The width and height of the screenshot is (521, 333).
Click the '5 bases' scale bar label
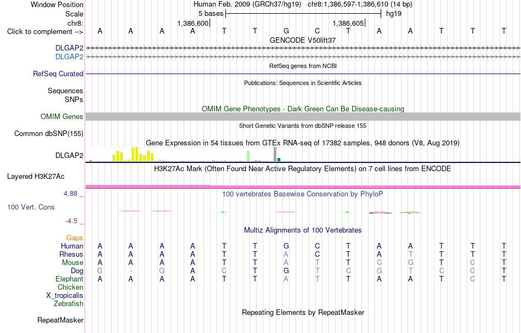point(211,14)
